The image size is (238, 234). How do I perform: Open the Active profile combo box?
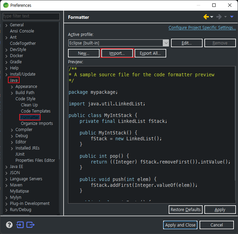118,43
